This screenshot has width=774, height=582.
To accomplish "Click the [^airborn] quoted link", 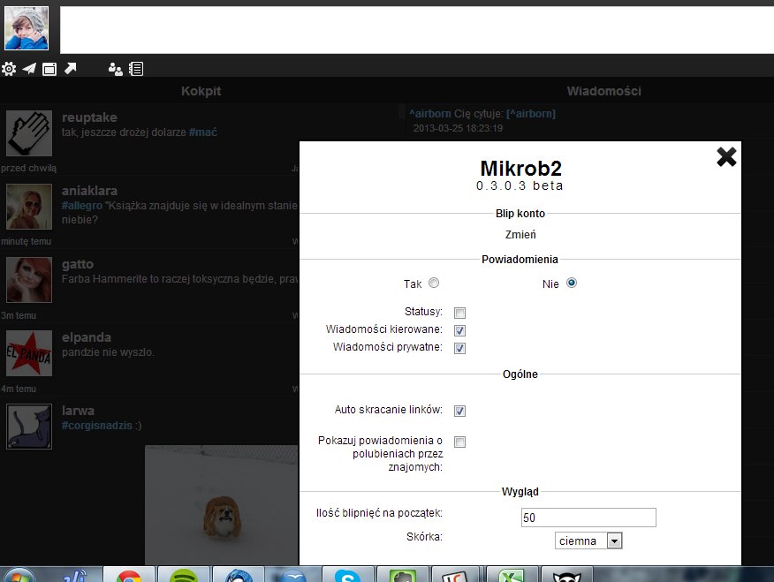I will [x=531, y=113].
